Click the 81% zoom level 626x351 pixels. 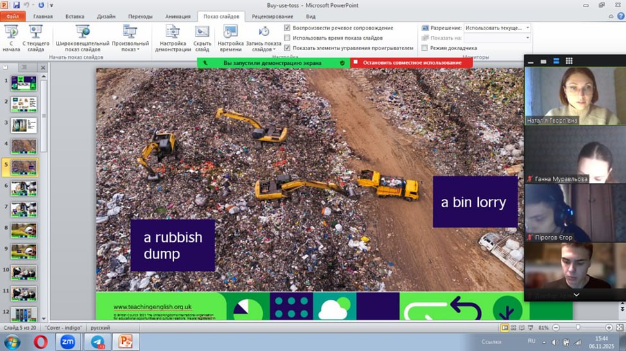tap(543, 328)
